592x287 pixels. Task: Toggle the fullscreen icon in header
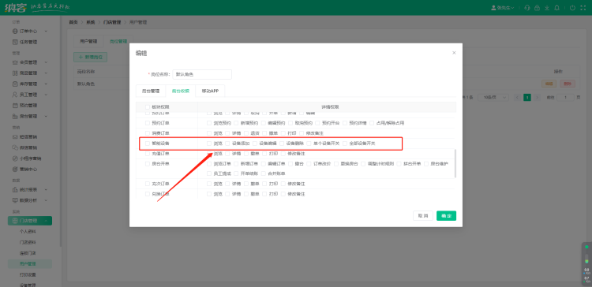[x=583, y=8]
